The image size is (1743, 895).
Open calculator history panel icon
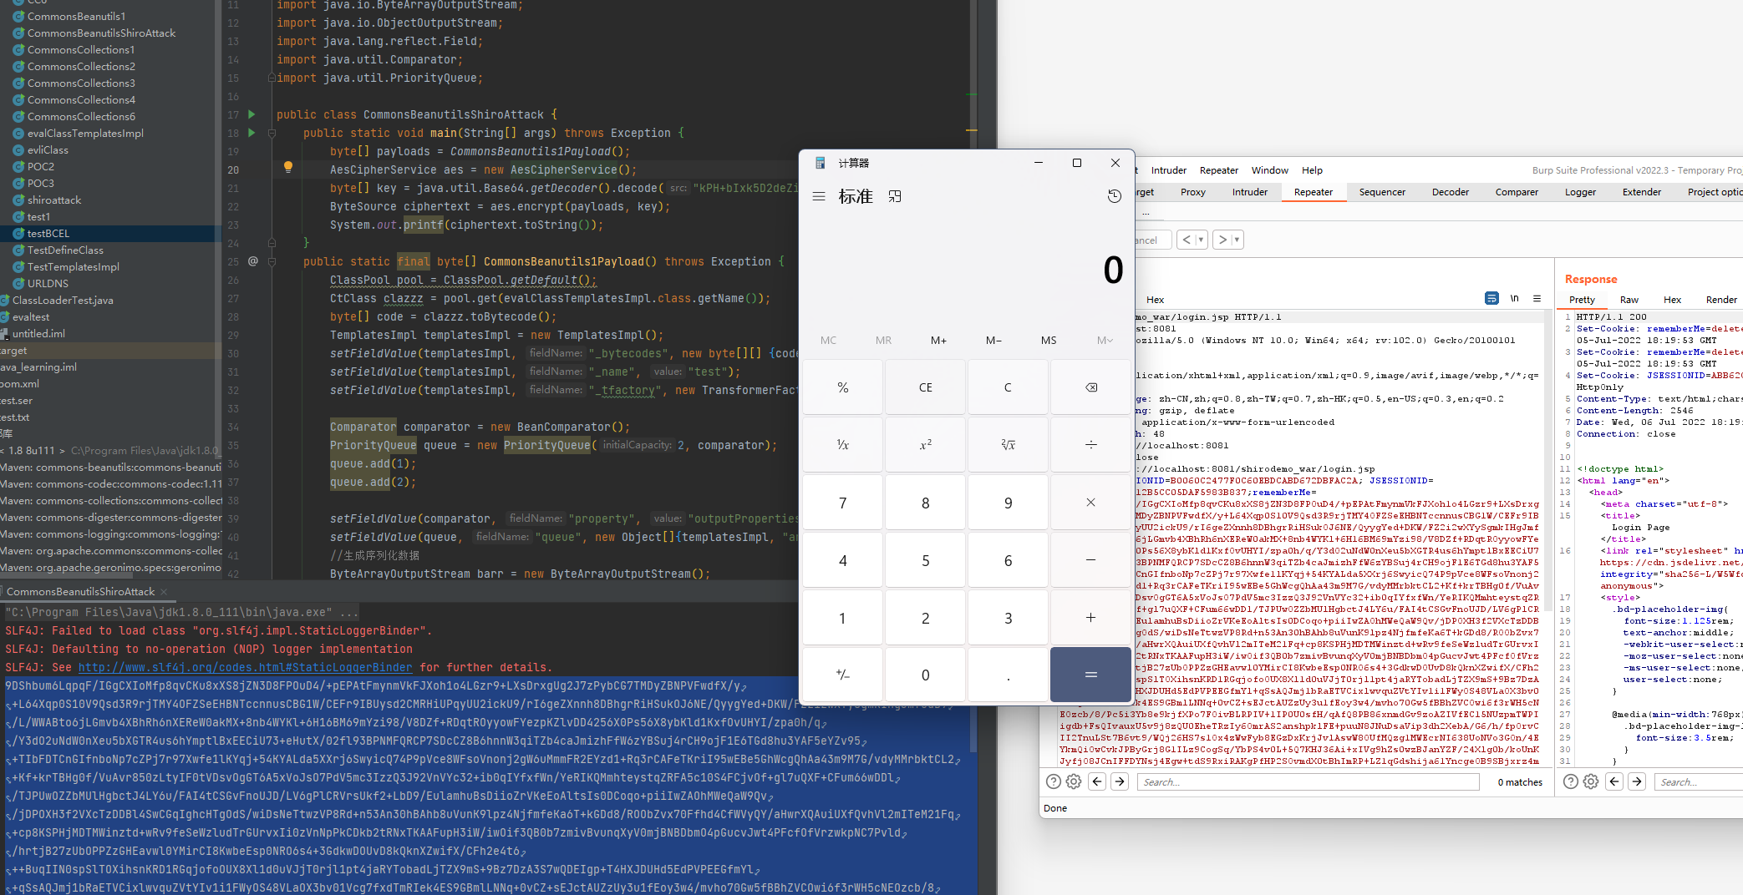pos(1114,196)
